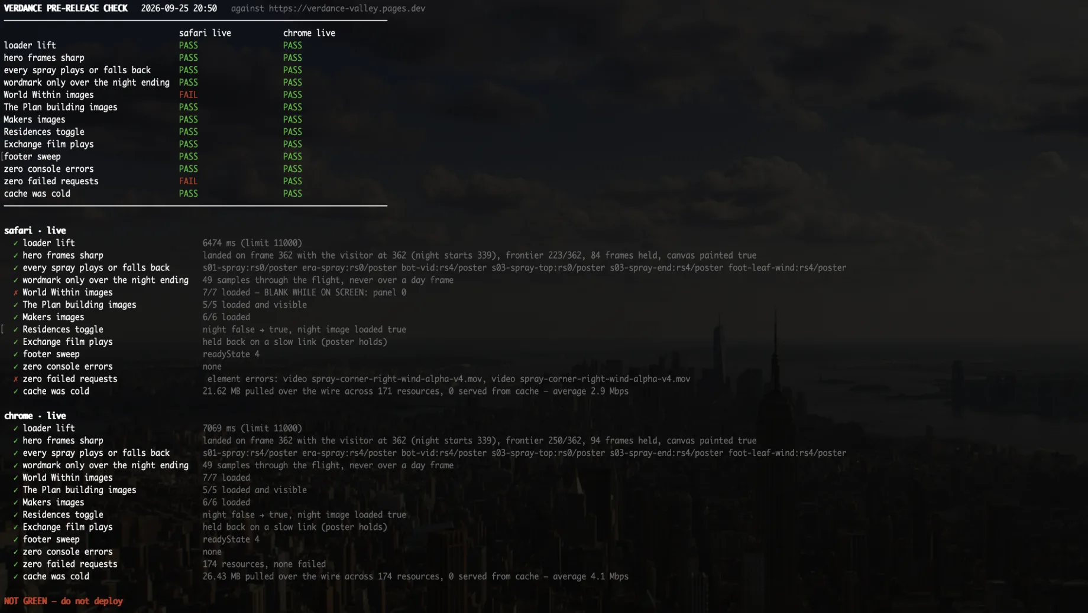Click the 'chrome · live' section heading

[x=35, y=416]
